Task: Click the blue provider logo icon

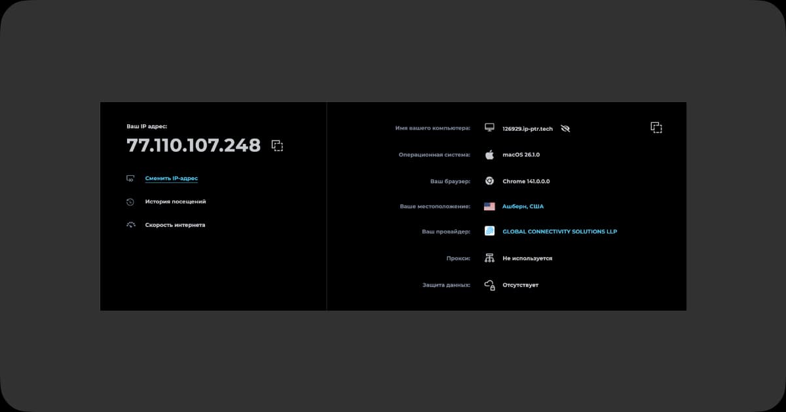Action: click(489, 231)
